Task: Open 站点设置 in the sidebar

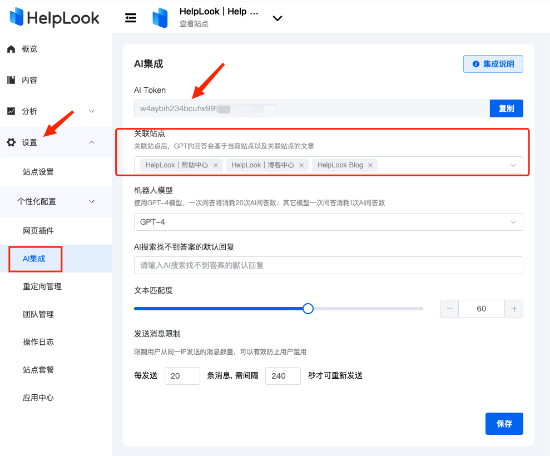Action: pos(38,172)
